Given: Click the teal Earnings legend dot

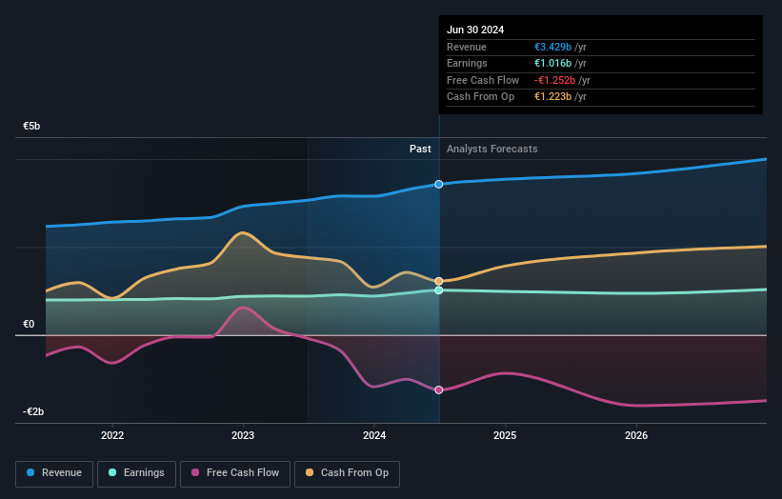Looking at the screenshot, I should coord(112,472).
